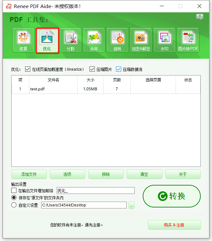
Task: Click the help speech-bubble question icon
Action: 199,16
